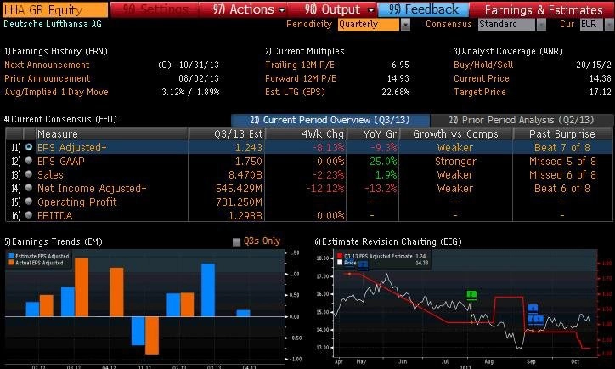This screenshot has height=369, width=615.
Task: Click the Current Price value 14.38
Action: 600,78
